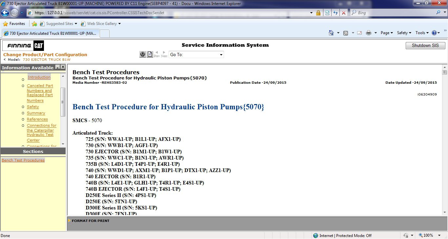Click the hex nut parts icon
Screen dimensions: 448x239
143,54
